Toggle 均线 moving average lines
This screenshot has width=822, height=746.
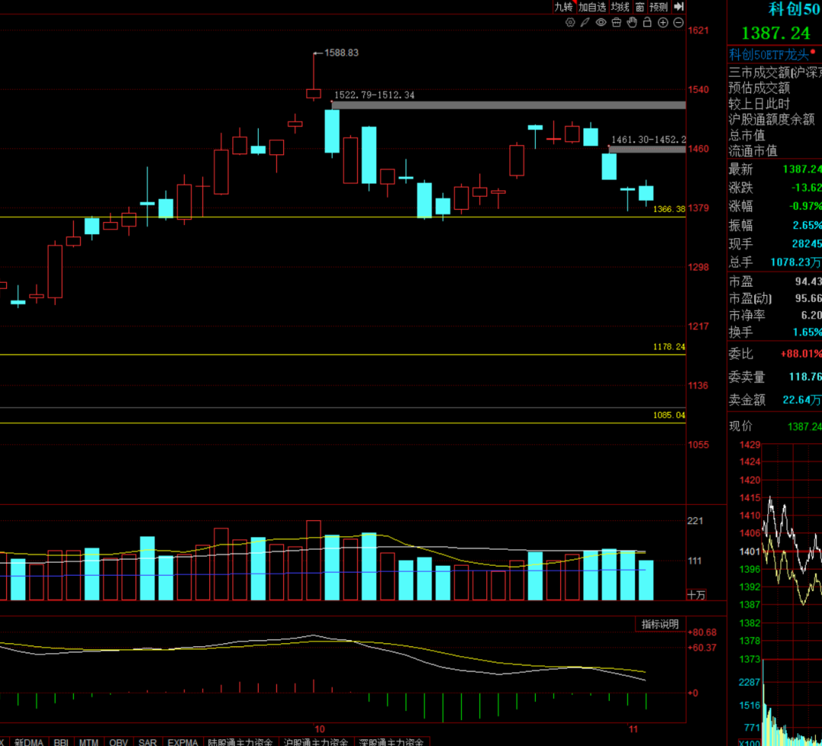(620, 7)
